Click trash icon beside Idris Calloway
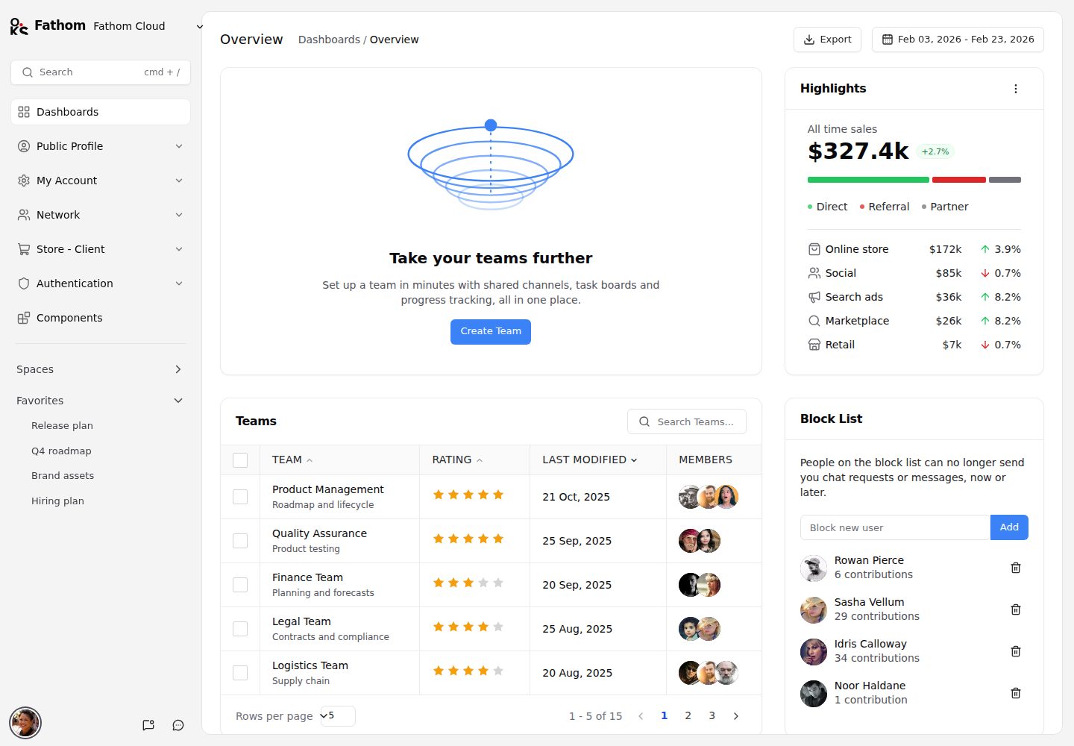The width and height of the screenshot is (1074, 746). (1015, 651)
